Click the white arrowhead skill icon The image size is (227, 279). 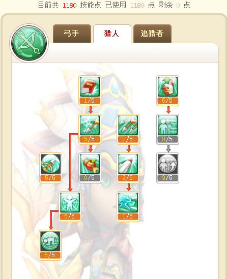(128, 164)
